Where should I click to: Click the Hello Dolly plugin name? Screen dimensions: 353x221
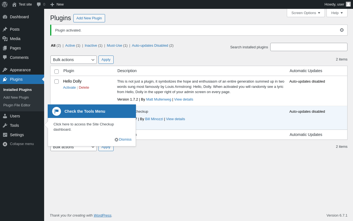click(72, 81)
